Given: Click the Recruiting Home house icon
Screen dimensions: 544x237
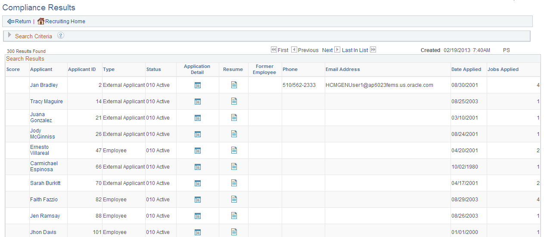Looking at the screenshot, I should (41, 21).
